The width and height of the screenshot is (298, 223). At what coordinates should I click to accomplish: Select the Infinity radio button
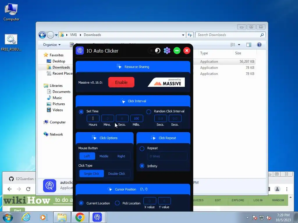(x=142, y=166)
